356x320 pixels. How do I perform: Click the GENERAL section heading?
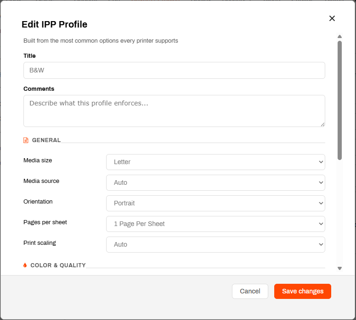pos(46,140)
